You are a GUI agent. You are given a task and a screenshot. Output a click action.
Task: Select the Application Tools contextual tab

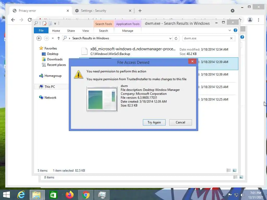[x=128, y=24]
